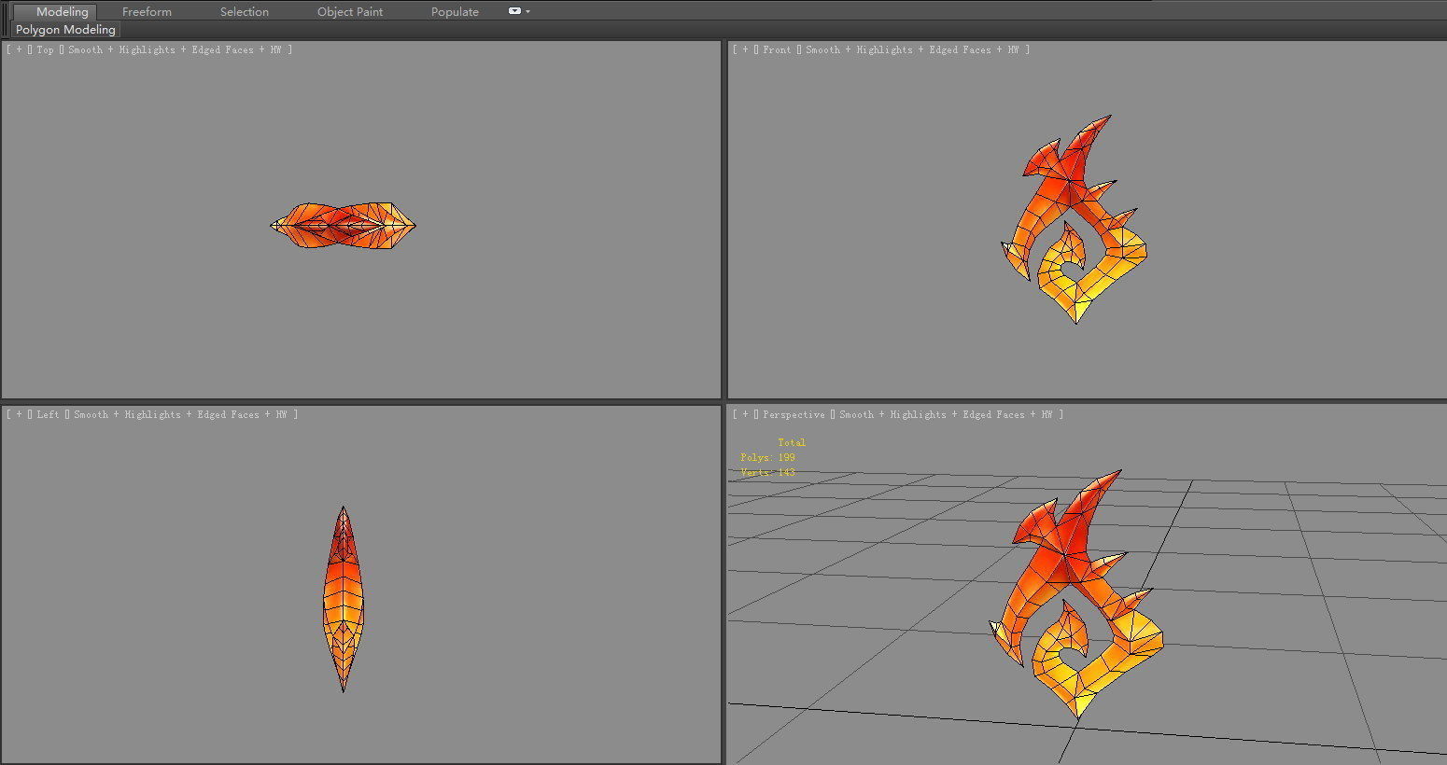Select the Selection ribbon tab
This screenshot has width=1447, height=765.
point(245,11)
